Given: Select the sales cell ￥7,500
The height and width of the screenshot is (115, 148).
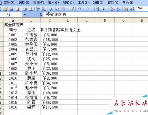Looking at the screenshot, I should (50, 49).
